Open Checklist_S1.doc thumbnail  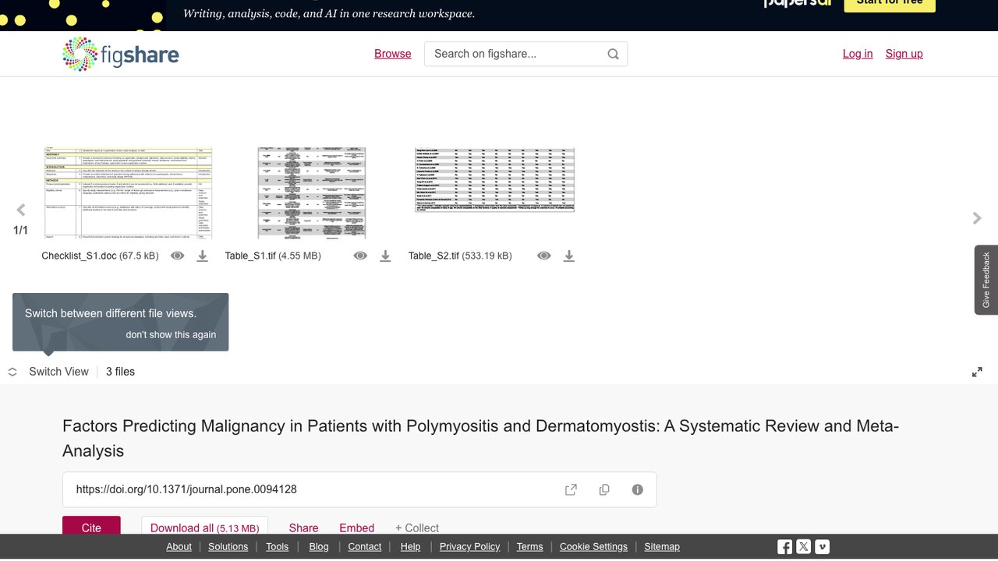(x=129, y=192)
